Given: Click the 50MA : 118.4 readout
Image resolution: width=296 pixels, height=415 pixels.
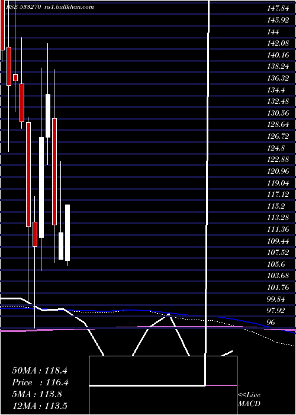Looking at the screenshot, I should [40, 371].
